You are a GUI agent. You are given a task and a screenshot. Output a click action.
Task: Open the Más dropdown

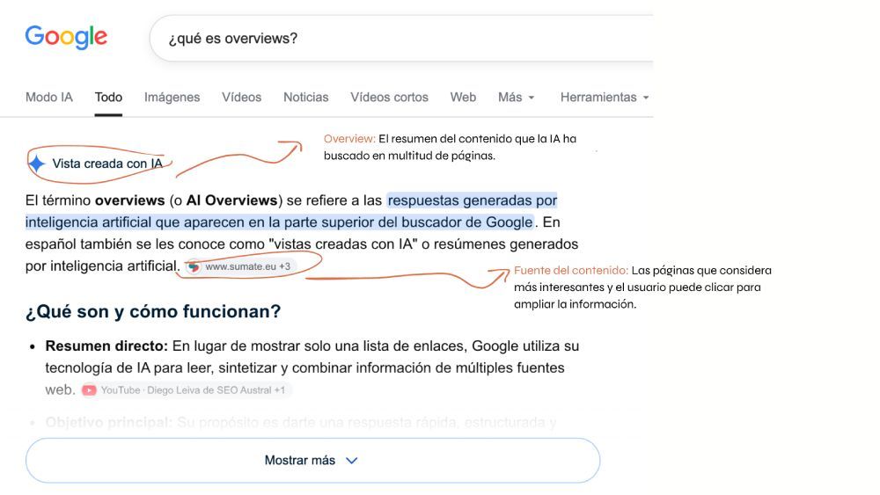click(x=517, y=97)
